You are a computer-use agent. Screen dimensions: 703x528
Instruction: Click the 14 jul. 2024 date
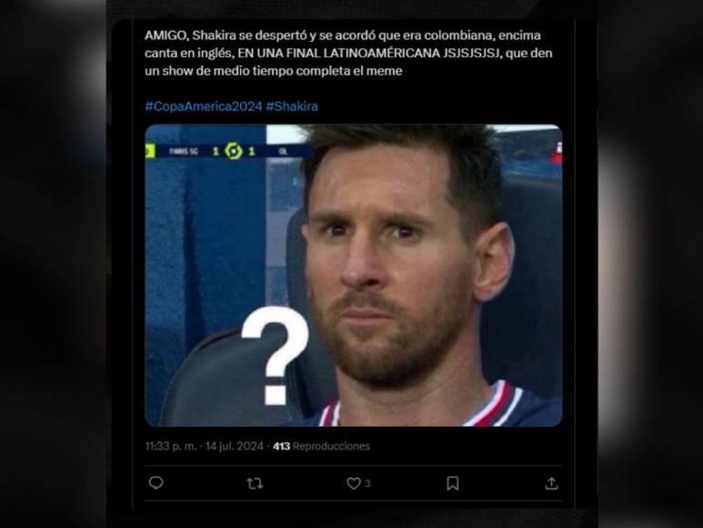(x=234, y=446)
